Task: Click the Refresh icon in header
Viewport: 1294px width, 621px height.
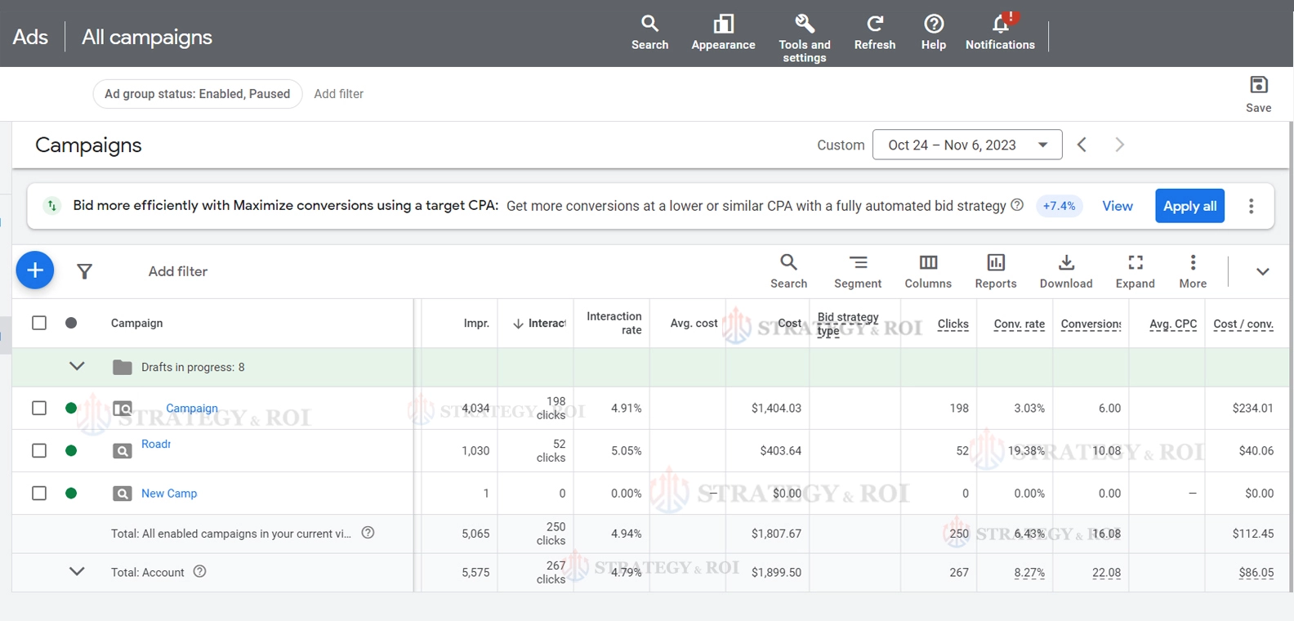Action: [x=874, y=32]
